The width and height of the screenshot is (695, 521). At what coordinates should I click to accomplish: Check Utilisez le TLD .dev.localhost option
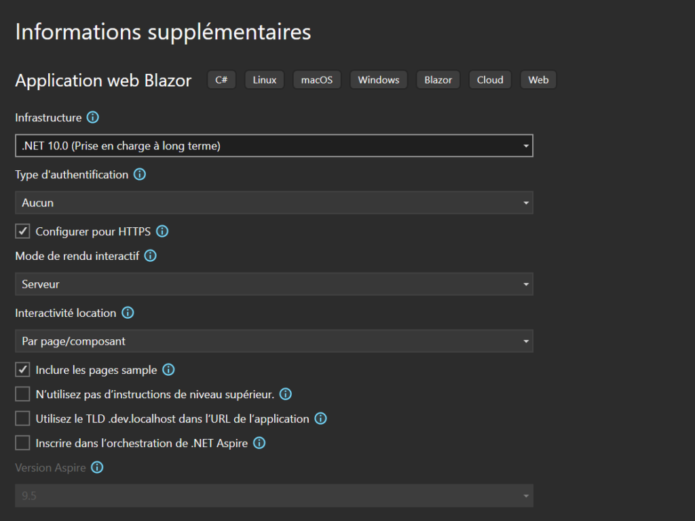23,419
